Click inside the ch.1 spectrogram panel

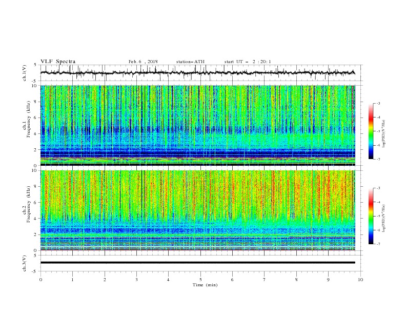coord(197,125)
